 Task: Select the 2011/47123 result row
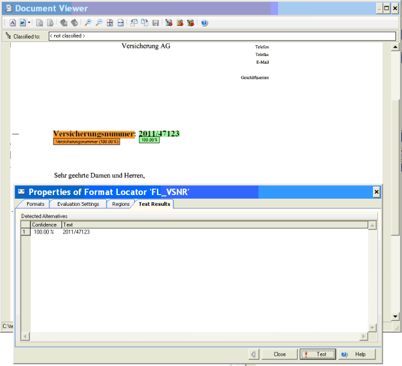[76, 232]
